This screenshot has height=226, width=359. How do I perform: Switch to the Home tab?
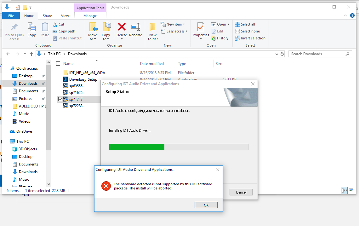click(x=29, y=15)
